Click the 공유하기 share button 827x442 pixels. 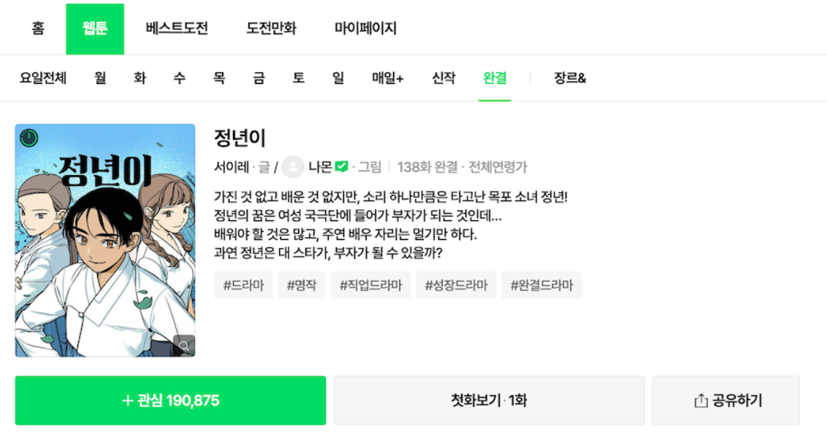pos(727,399)
